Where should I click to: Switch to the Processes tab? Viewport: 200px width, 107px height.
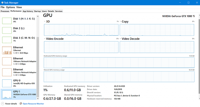point(5,11)
